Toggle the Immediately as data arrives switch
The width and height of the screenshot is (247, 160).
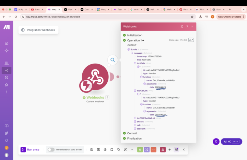[51, 150]
